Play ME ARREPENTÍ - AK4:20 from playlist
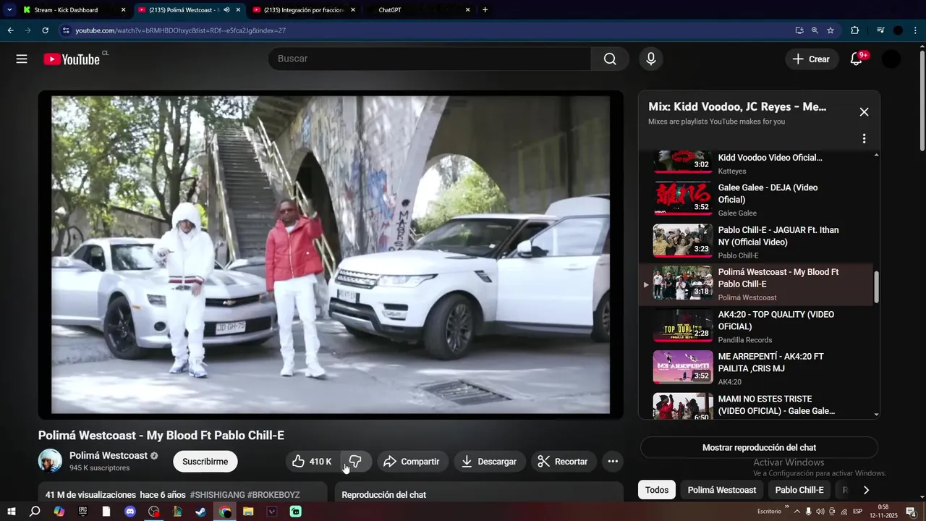The width and height of the screenshot is (926, 521). click(756, 369)
